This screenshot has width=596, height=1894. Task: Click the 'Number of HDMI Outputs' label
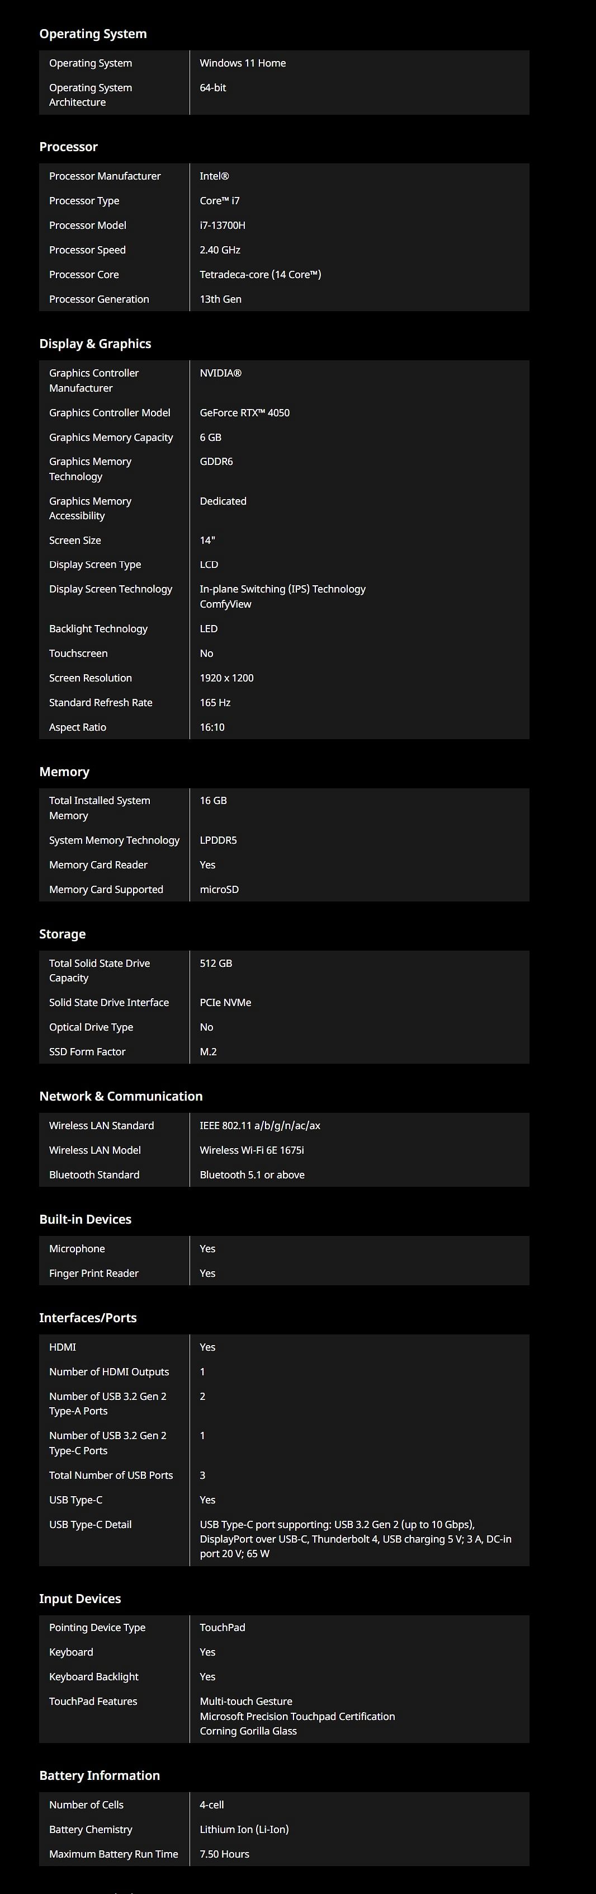[110, 1372]
